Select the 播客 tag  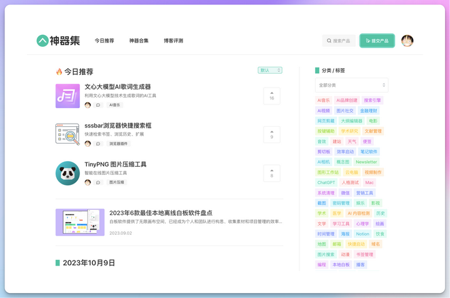coord(361,265)
